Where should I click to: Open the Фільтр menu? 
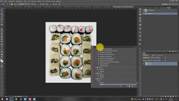(x=39, y=1)
